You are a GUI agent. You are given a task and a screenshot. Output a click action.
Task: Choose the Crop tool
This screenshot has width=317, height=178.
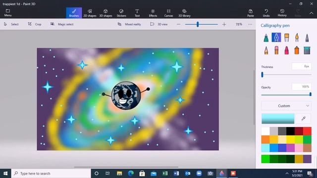click(x=35, y=24)
